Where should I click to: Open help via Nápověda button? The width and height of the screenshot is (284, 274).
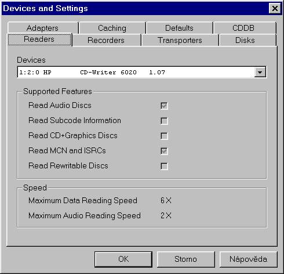pos(248,259)
